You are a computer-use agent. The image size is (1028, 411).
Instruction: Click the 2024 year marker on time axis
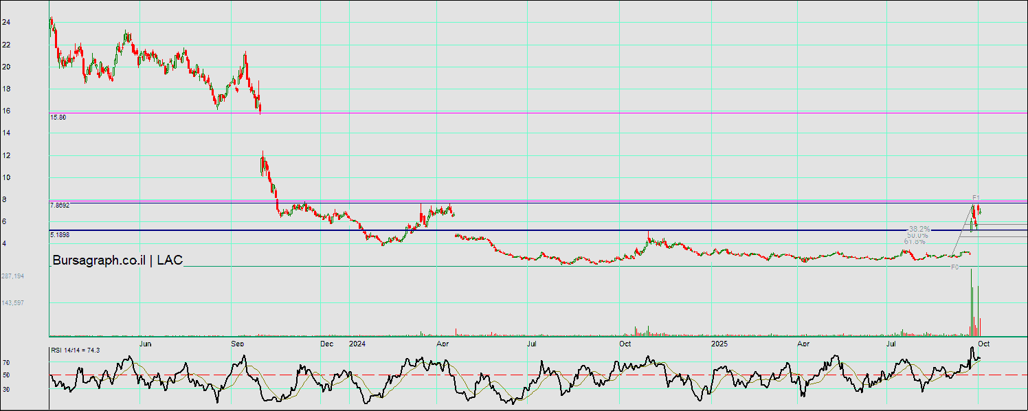click(357, 343)
